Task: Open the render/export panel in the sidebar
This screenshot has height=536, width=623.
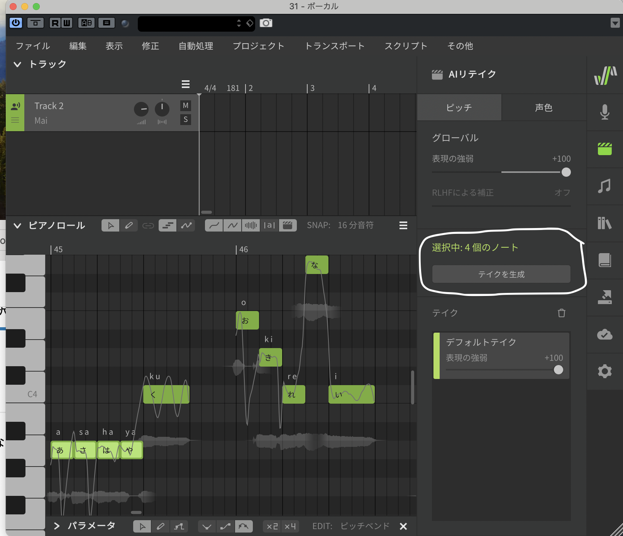Action: [x=604, y=297]
